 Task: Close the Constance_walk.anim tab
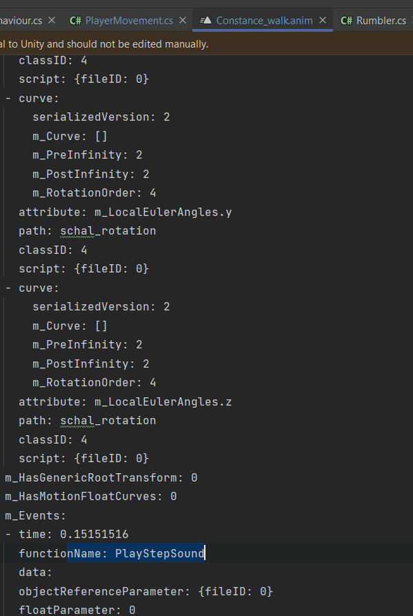pos(322,20)
